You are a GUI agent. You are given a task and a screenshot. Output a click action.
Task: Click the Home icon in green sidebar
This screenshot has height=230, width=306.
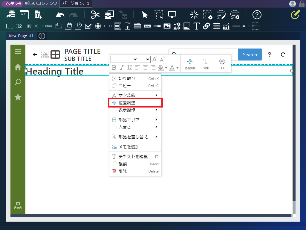point(18,67)
